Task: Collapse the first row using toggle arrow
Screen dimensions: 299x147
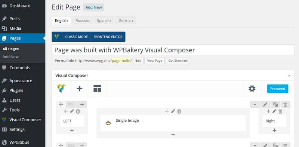Action: pyautogui.click(x=255, y=105)
